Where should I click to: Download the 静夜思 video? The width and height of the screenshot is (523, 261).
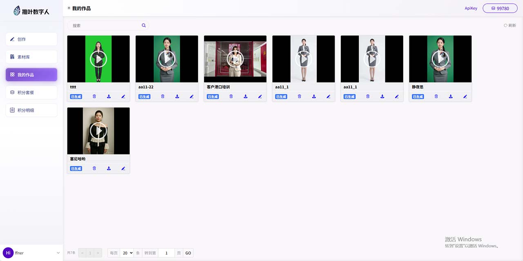pyautogui.click(x=451, y=96)
